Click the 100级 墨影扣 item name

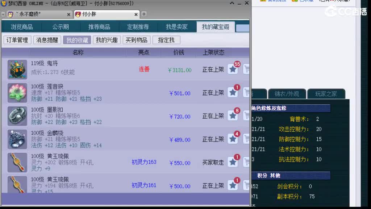click(47, 110)
